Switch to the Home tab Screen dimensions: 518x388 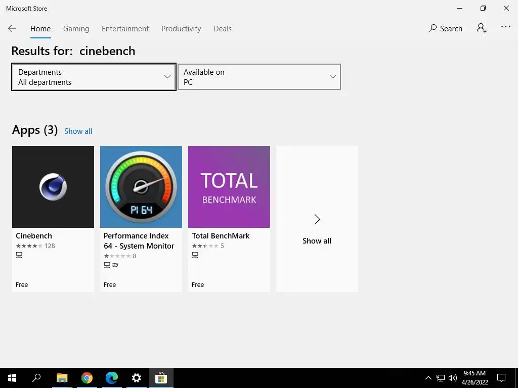[40, 29]
